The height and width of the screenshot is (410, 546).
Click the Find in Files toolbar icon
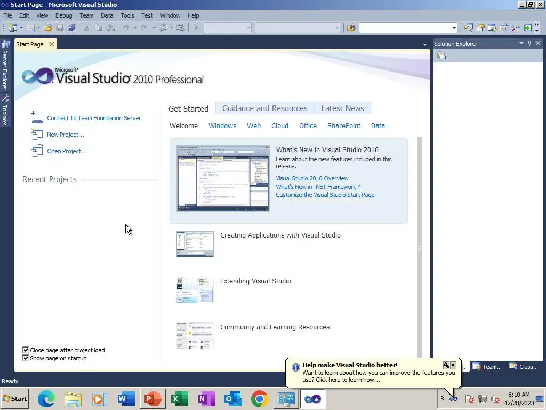351,28
